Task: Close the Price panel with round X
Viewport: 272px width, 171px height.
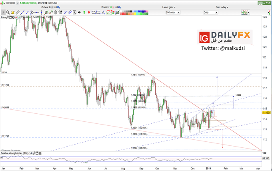Action: pyautogui.click(x=13, y=17)
